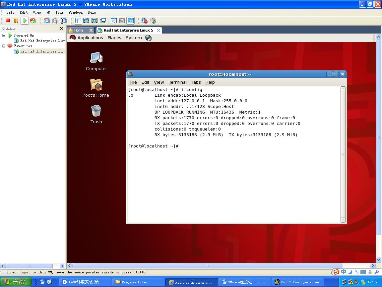Open the VMware Edit menu
Image resolution: width=382 pixels, height=287 pixels.
point(24,12)
